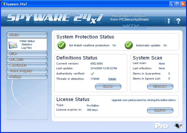Open the info button in the header
The width and height of the screenshot is (187, 133).
pos(169,21)
